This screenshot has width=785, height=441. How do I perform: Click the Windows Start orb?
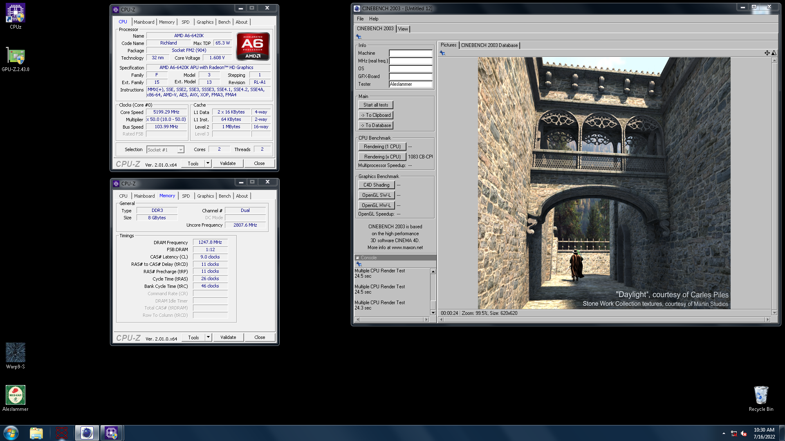coord(11,433)
